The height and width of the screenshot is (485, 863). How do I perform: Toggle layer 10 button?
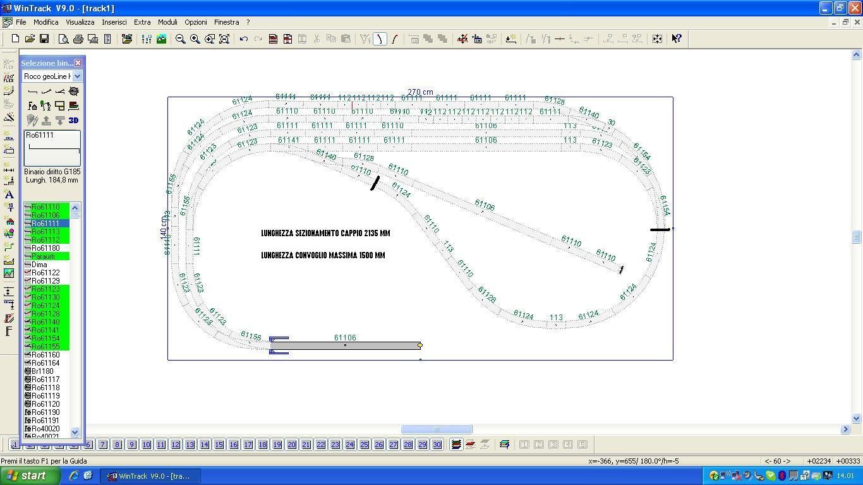pyautogui.click(x=147, y=445)
